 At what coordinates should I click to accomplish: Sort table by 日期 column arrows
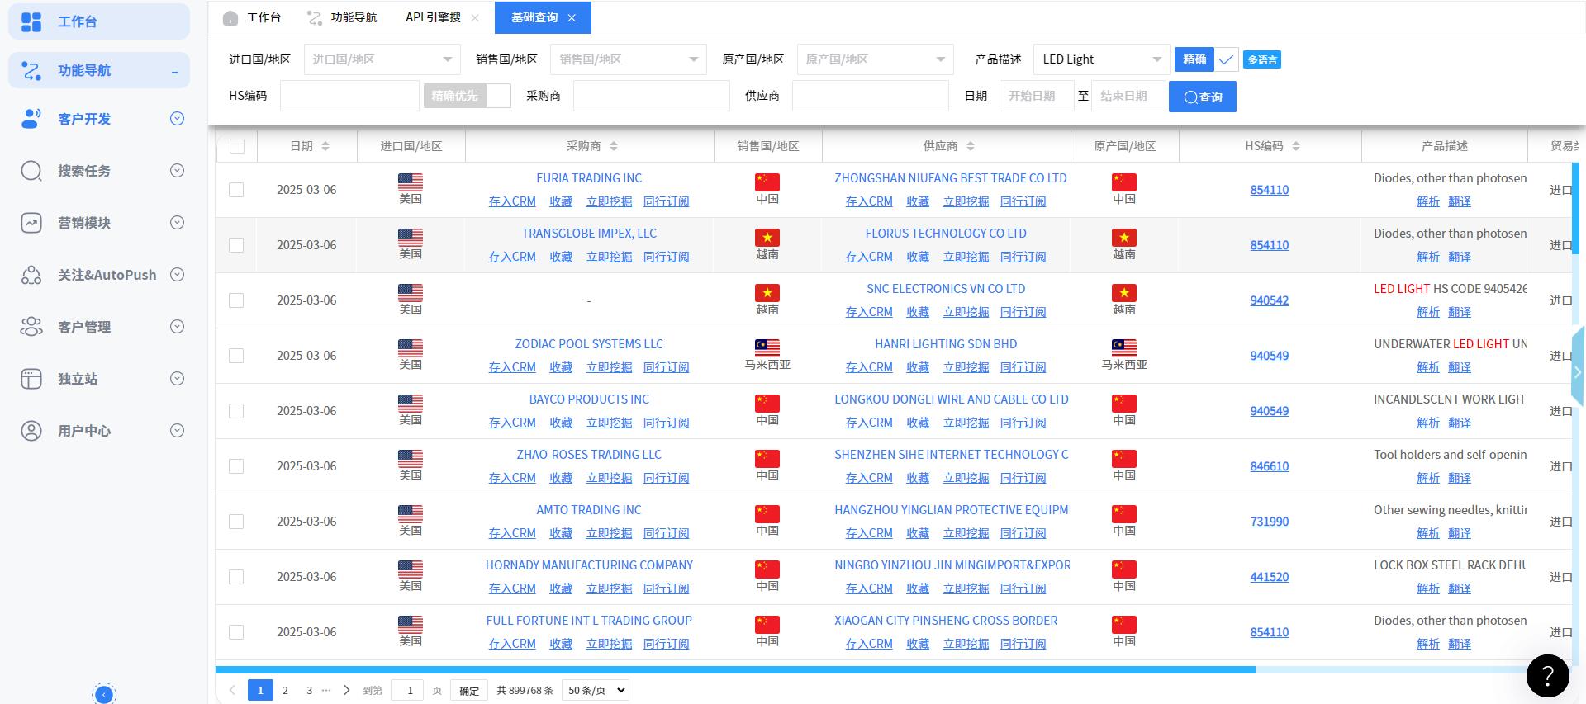point(325,146)
